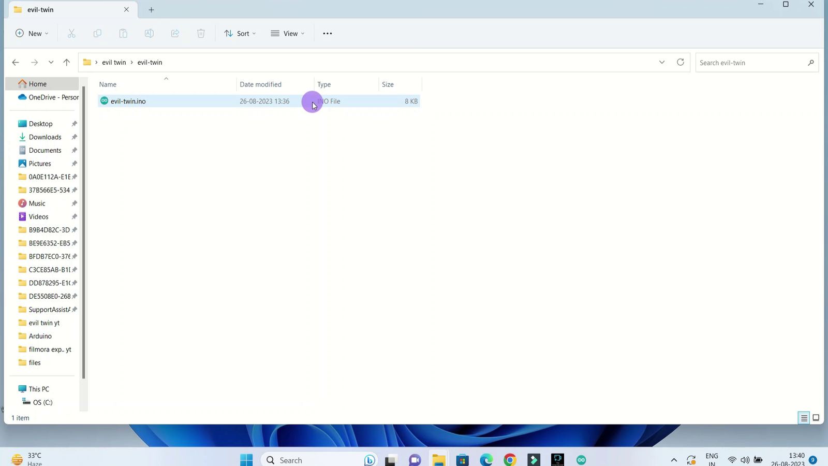Click the Search evil-twin input box
The image size is (828, 466).
point(750,63)
